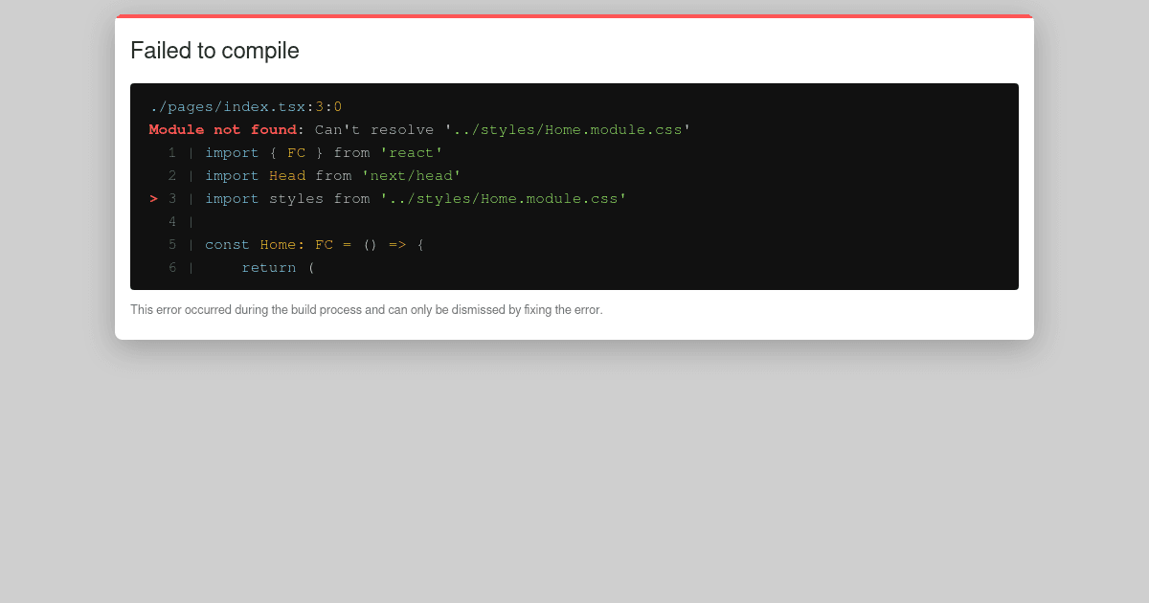The image size is (1149, 603).
Task: Click the file path './pages/index.tsx:3:0'
Action: tap(246, 106)
